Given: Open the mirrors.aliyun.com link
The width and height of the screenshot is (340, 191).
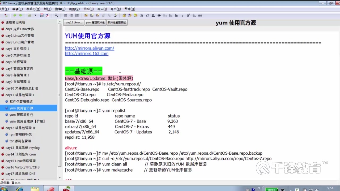Looking at the screenshot, I should (90, 48).
